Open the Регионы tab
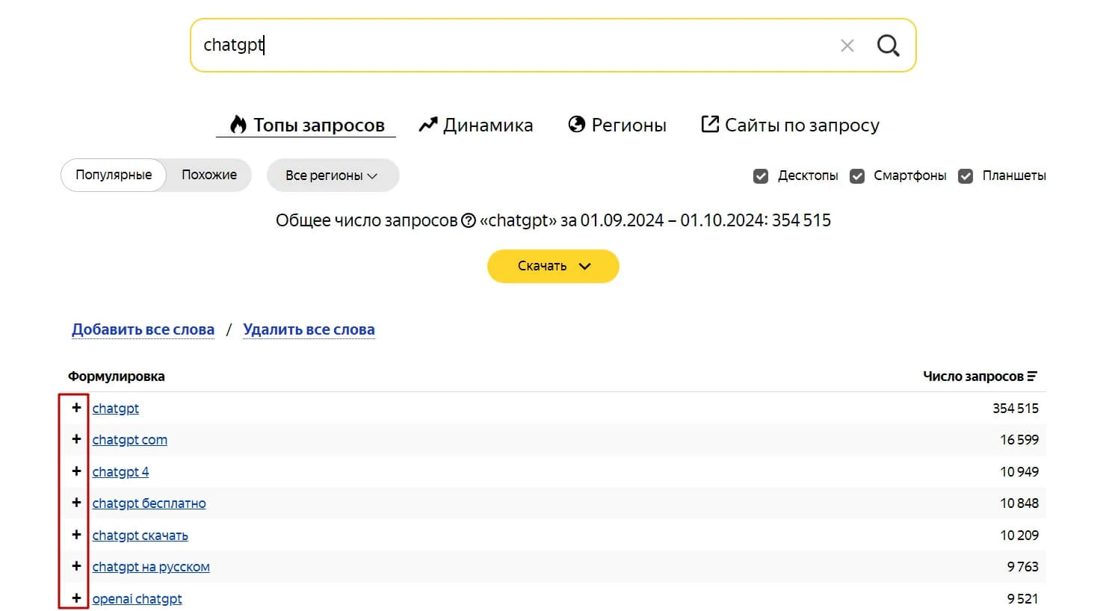Image resolution: width=1109 pixels, height=611 pixels. [617, 125]
